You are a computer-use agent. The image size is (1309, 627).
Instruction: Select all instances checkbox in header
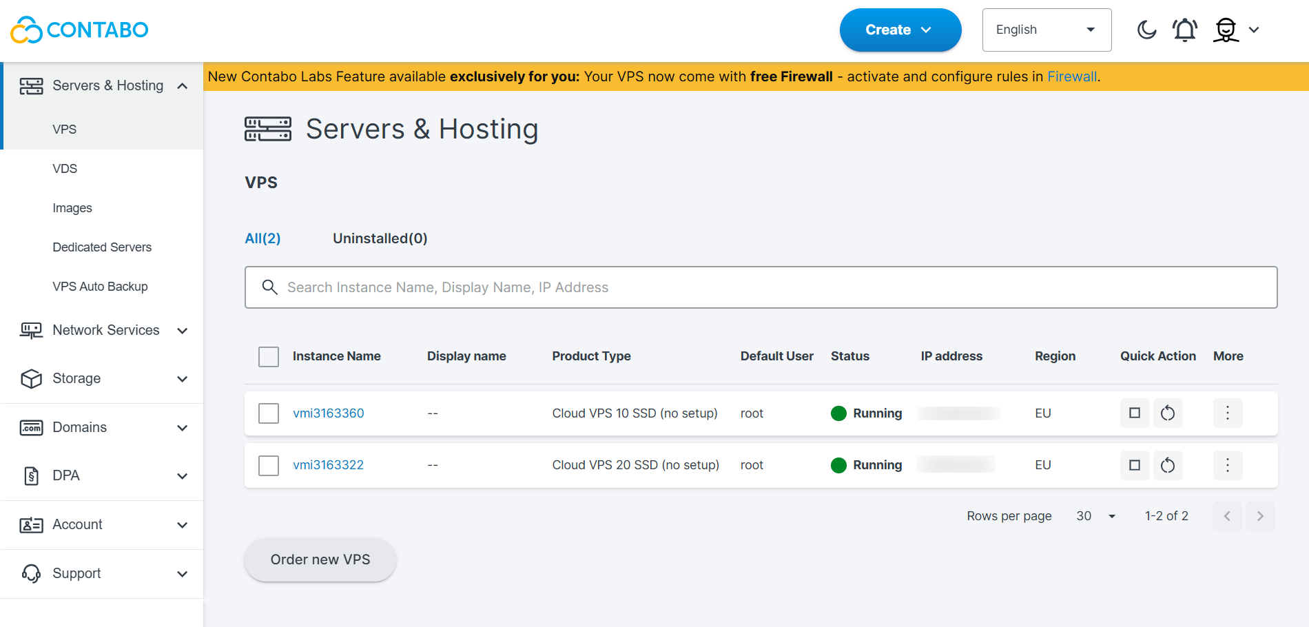pos(269,357)
